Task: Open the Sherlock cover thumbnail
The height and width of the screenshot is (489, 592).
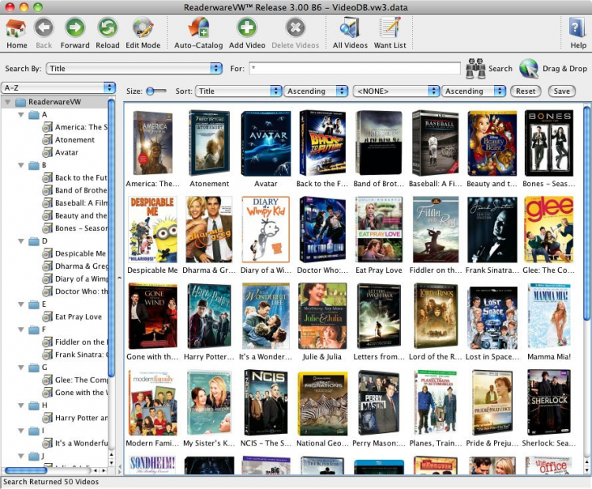Action: 549,402
